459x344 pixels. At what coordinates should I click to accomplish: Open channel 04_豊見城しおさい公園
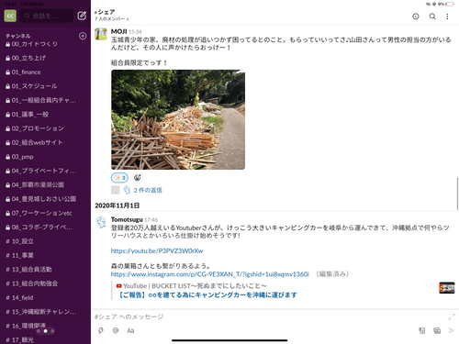pyautogui.click(x=45, y=199)
